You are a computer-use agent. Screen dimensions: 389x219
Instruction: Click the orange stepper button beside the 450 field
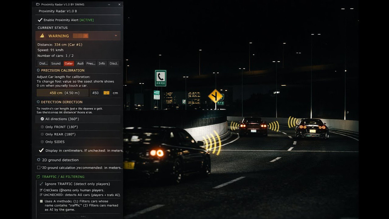[x=106, y=93]
